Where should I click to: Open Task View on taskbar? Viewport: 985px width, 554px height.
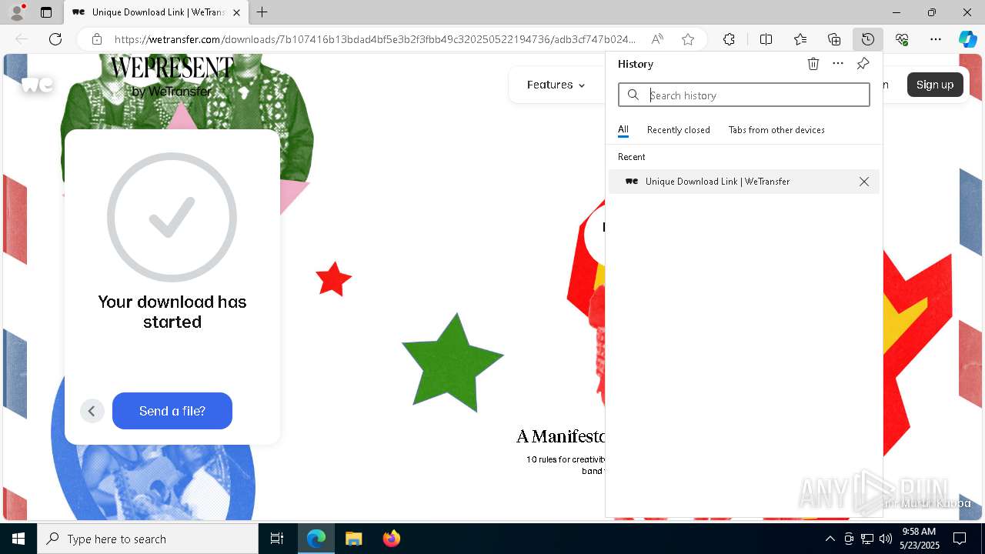click(x=277, y=539)
